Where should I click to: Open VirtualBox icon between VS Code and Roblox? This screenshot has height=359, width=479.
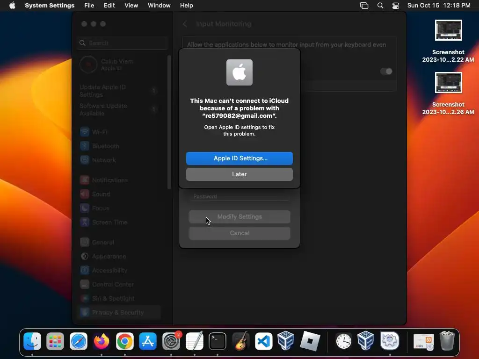point(286,340)
